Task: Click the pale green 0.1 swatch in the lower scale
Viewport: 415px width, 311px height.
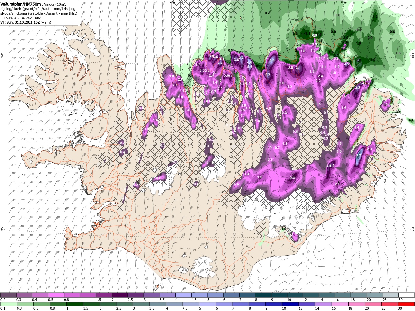Action: (x=8, y=304)
